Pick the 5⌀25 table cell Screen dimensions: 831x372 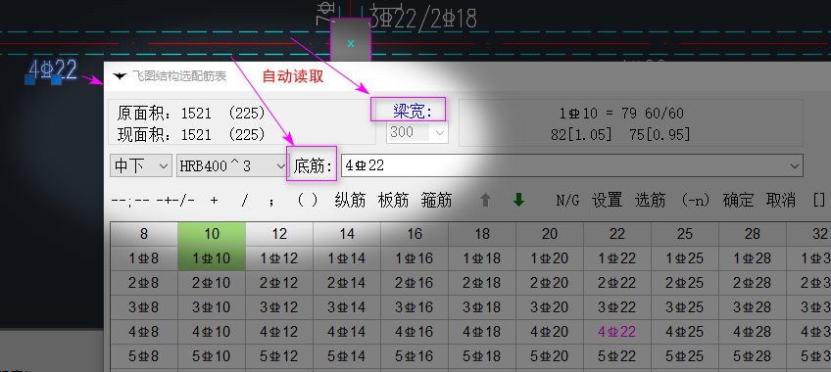[x=685, y=356]
